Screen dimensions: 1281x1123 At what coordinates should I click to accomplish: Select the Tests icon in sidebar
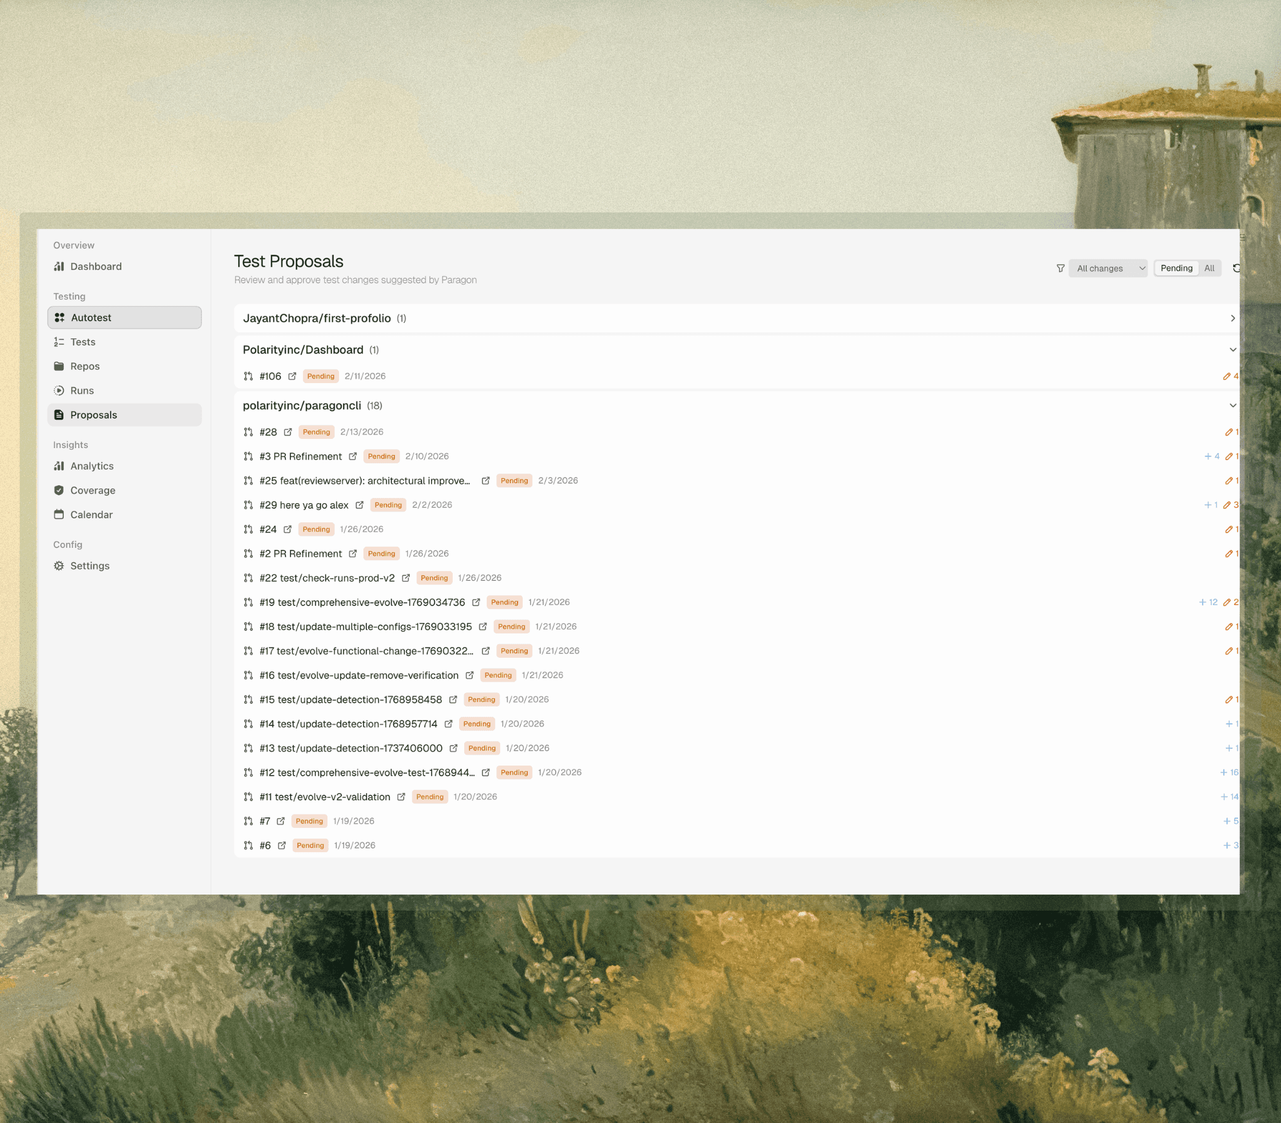[x=59, y=341]
